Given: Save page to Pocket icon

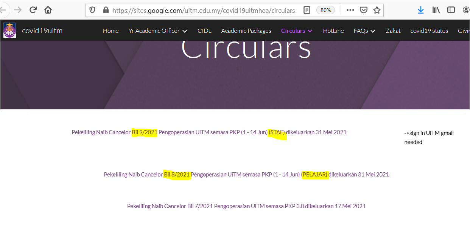Looking at the screenshot, I should tap(364, 10).
